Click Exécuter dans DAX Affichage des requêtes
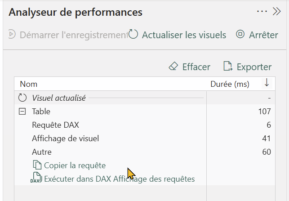The image size is (289, 201). 119,179
